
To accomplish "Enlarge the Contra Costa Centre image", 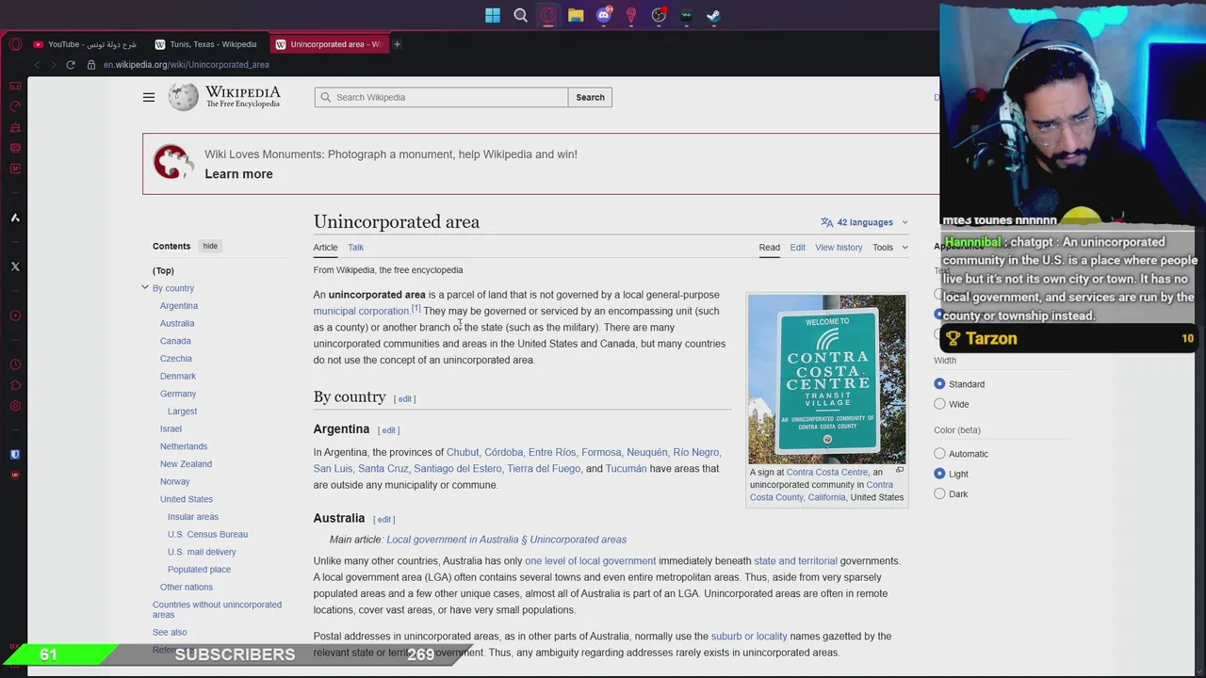I will 899,471.
